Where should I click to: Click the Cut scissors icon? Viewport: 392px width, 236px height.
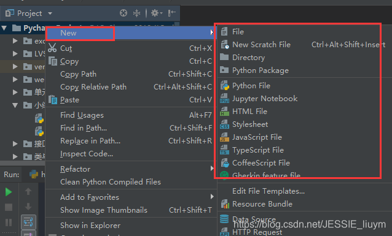(52, 48)
